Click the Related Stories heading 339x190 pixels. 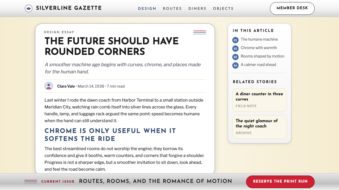click(255, 82)
